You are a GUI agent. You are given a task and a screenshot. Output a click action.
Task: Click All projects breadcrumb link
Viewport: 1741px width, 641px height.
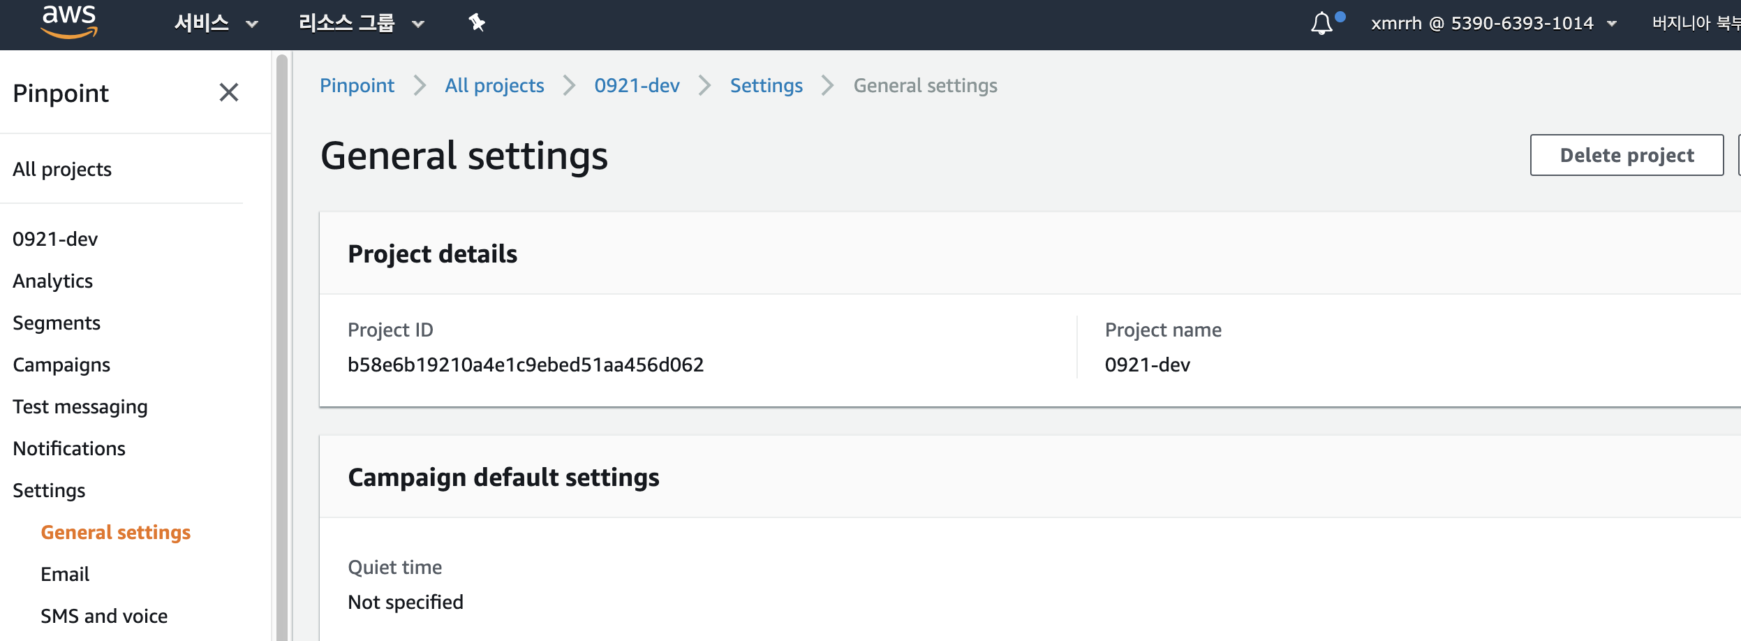click(494, 85)
